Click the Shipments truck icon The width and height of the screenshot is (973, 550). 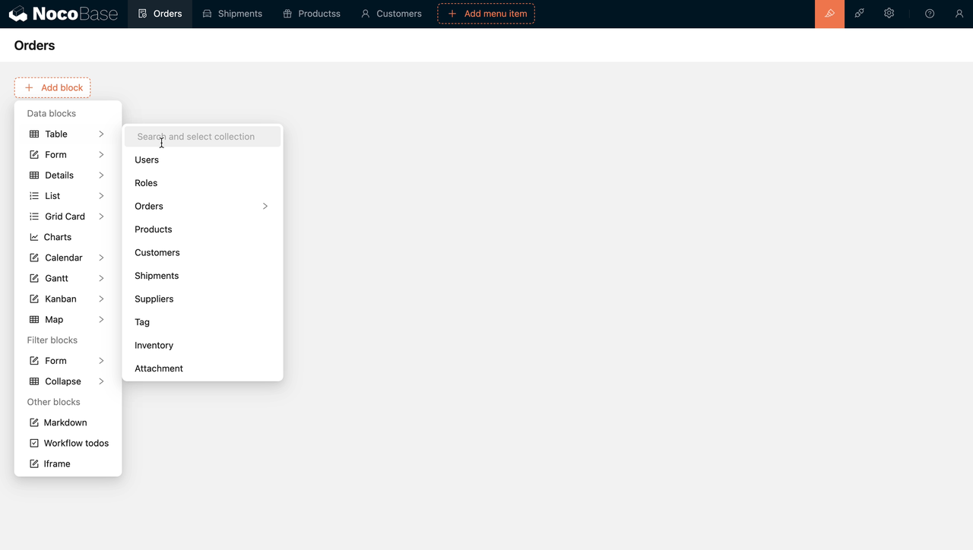click(x=207, y=14)
